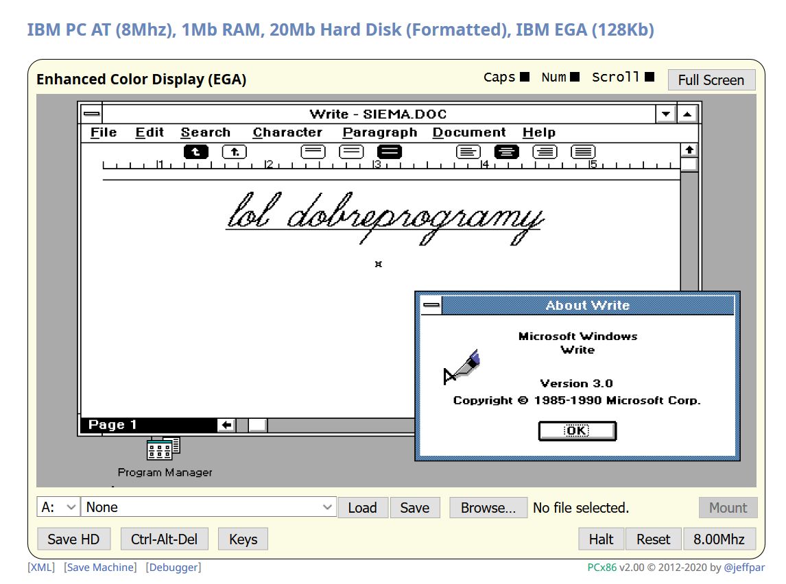786x584 pixels.
Task: Set one-and-a-half line spacing icon
Action: tap(351, 151)
